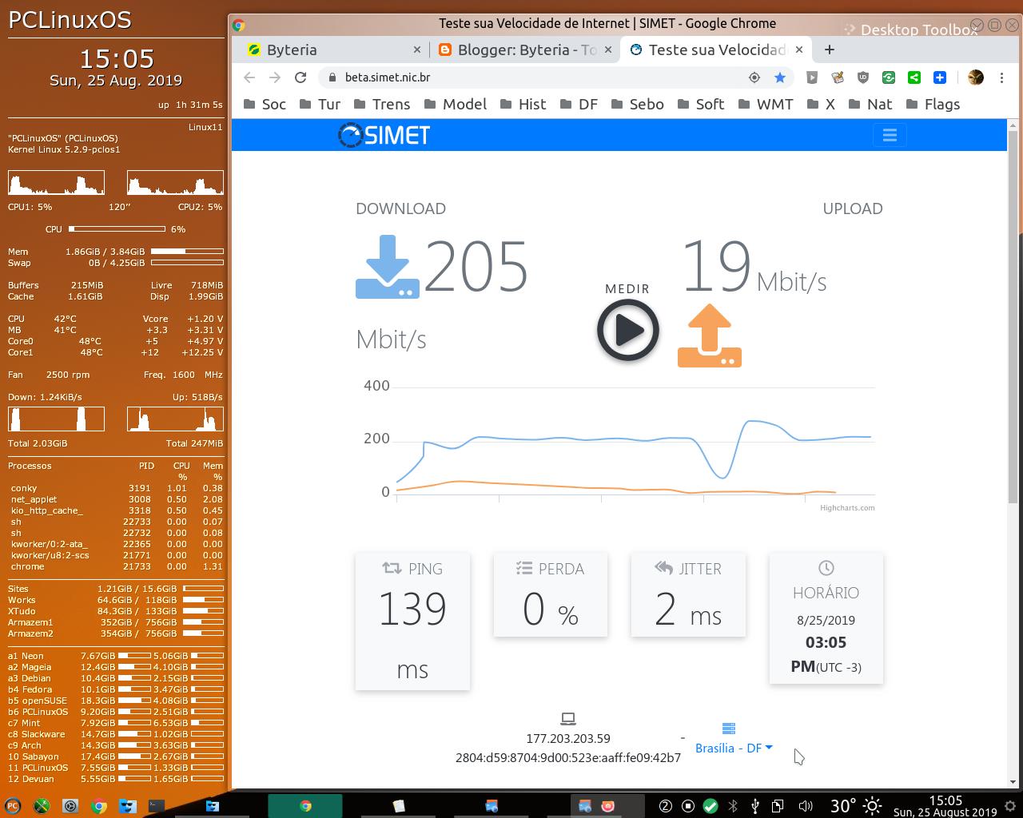Click the blue bookmark star
Screen dimensions: 1023x818
[x=780, y=77]
